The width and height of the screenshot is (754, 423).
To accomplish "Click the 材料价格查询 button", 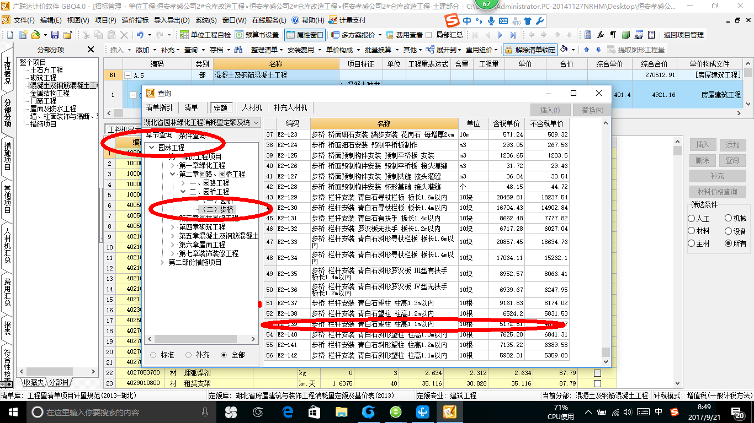I will (x=717, y=192).
